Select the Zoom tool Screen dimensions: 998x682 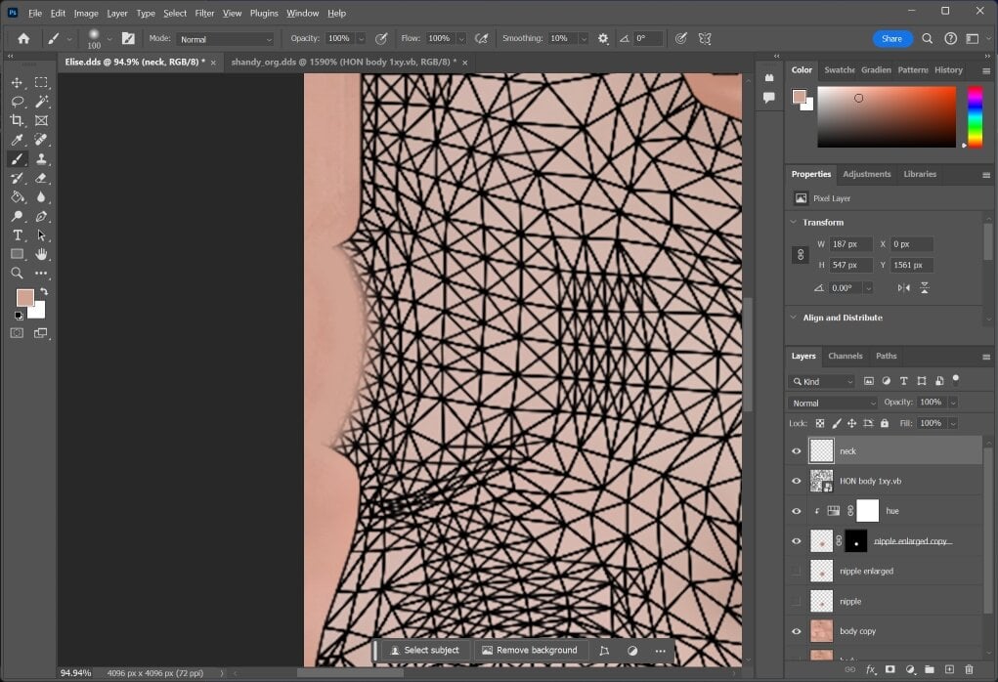(18, 273)
